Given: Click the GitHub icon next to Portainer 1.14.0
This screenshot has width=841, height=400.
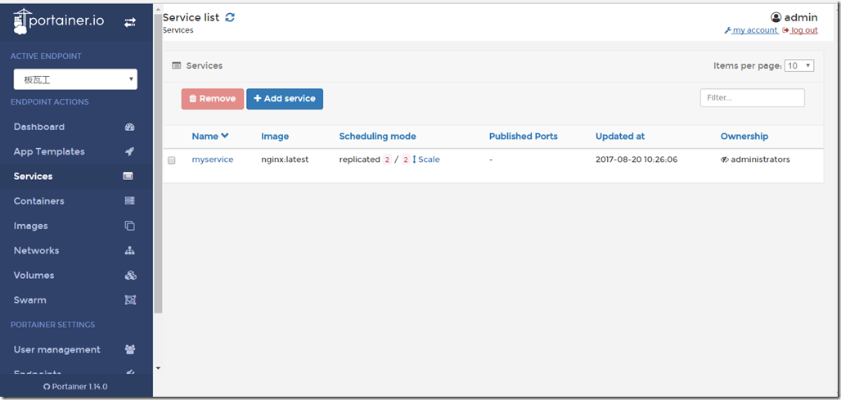Looking at the screenshot, I should [x=46, y=387].
